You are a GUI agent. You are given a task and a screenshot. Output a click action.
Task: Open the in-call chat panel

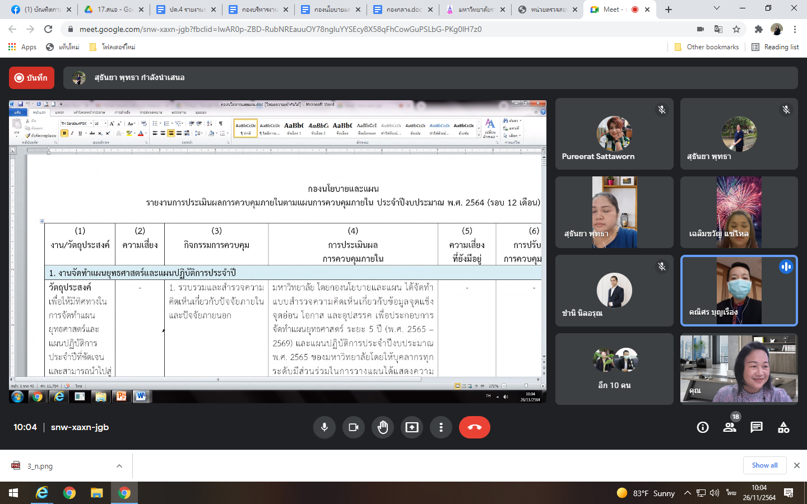pyautogui.click(x=757, y=427)
